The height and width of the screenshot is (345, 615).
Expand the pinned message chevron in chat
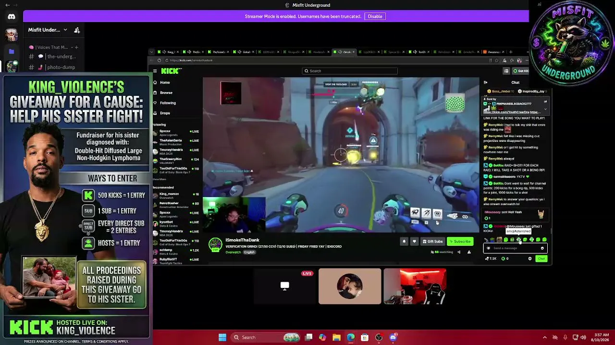click(x=545, y=109)
